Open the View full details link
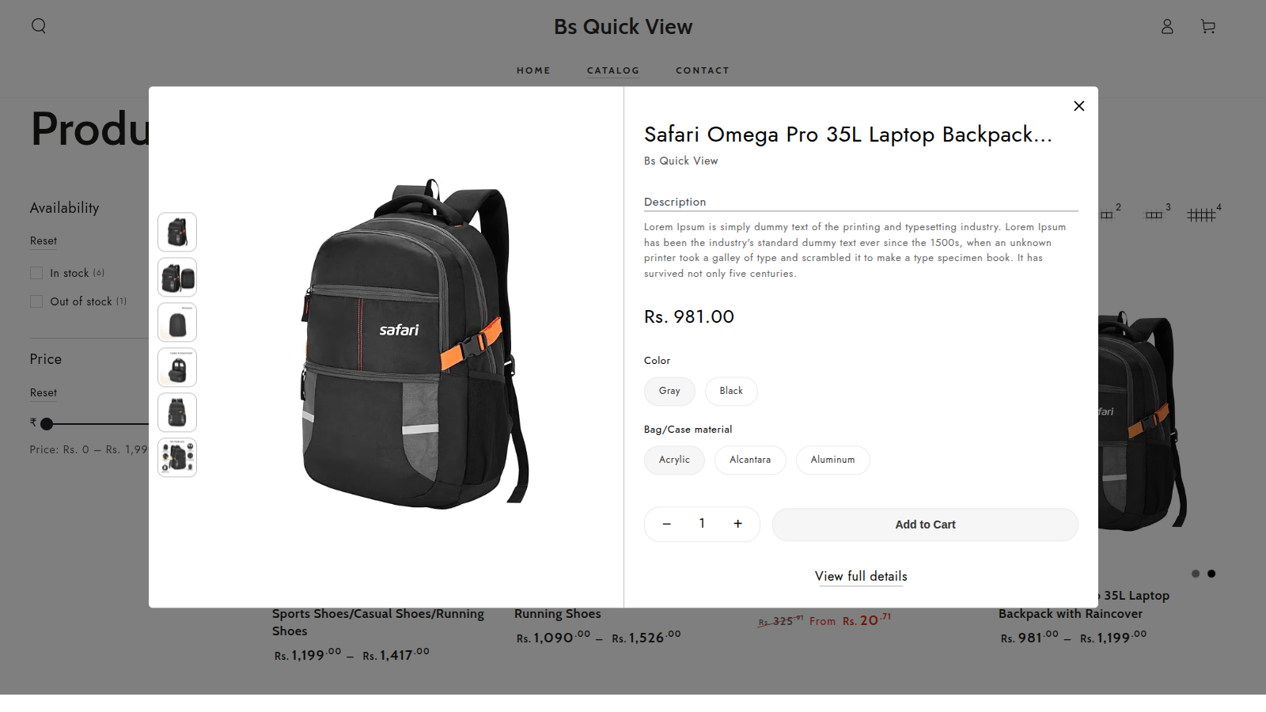This screenshot has height=712, width=1266. coord(861,576)
